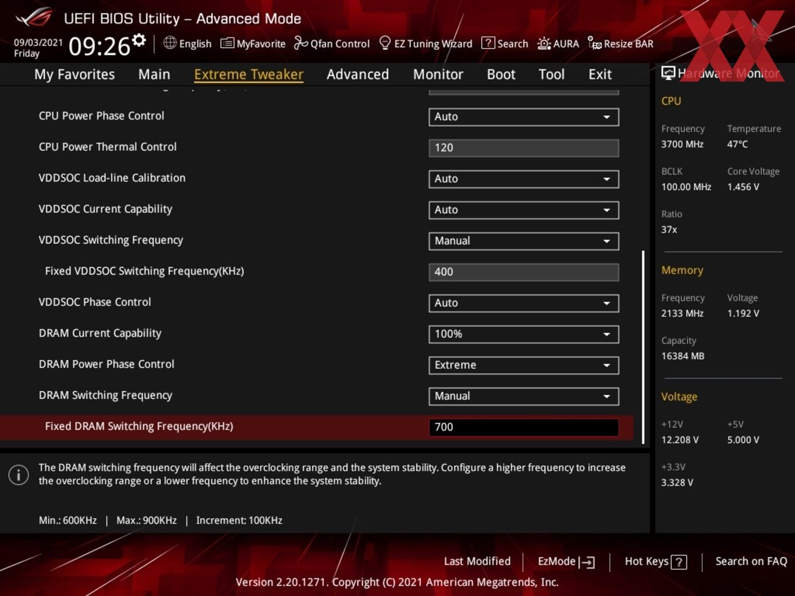The width and height of the screenshot is (795, 596).
Task: Click Memory Capacity 16384 MB value
Action: pos(682,356)
